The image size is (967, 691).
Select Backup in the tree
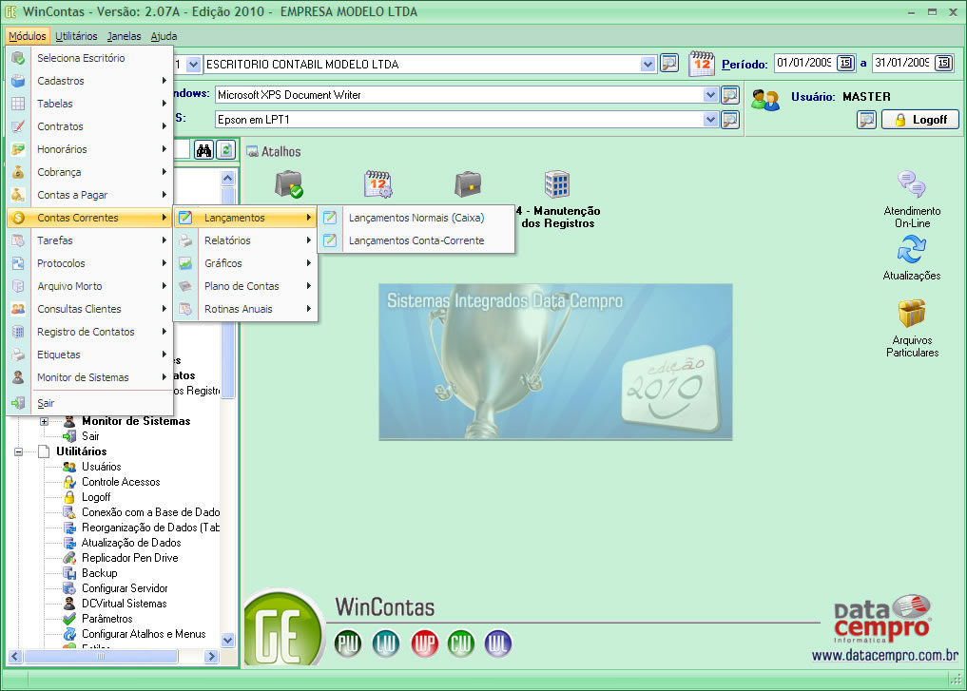click(x=99, y=573)
